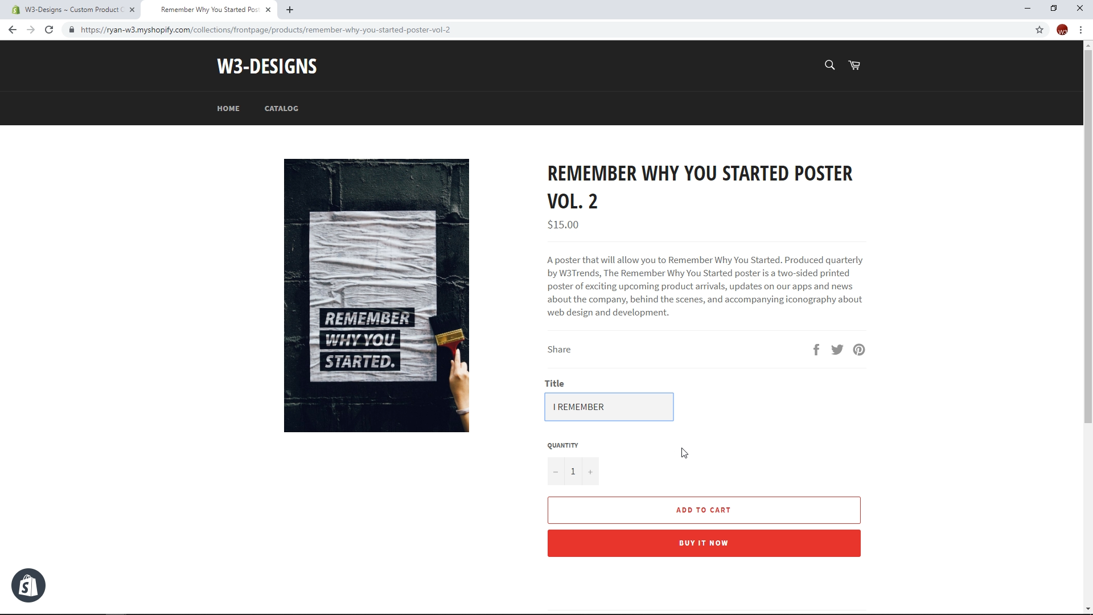This screenshot has width=1093, height=615.
Task: Pin product on Pinterest
Action: [859, 350]
